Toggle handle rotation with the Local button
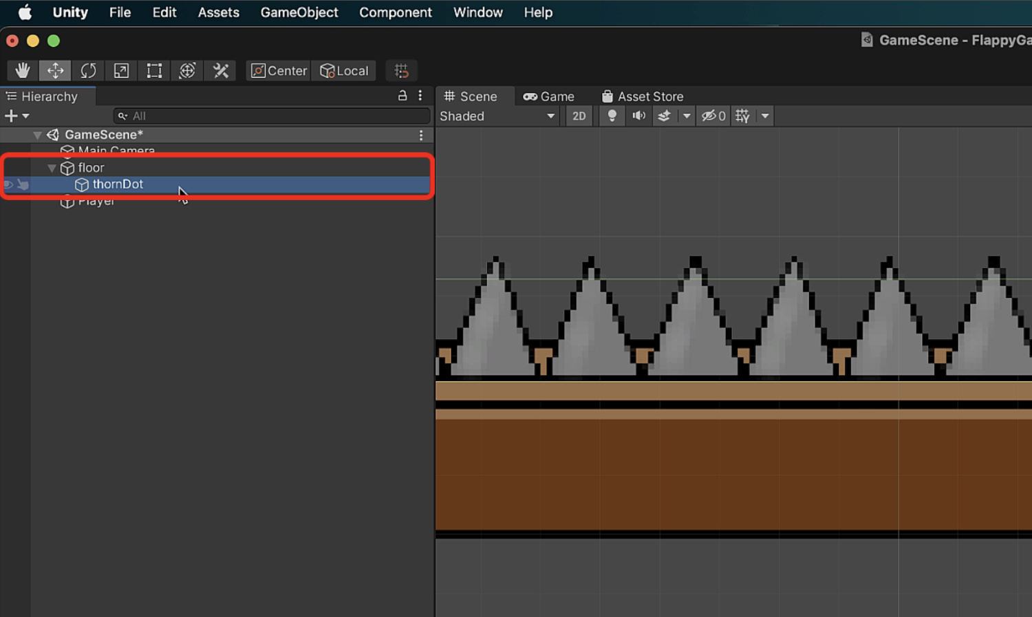 (344, 71)
